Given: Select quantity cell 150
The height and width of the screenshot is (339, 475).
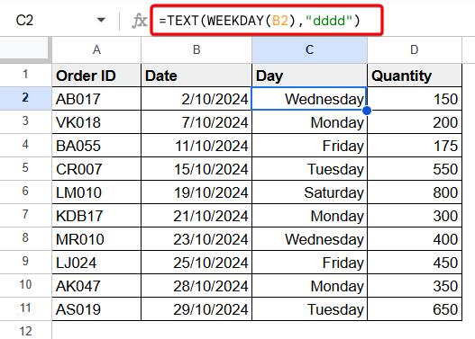Looking at the screenshot, I should [415, 99].
